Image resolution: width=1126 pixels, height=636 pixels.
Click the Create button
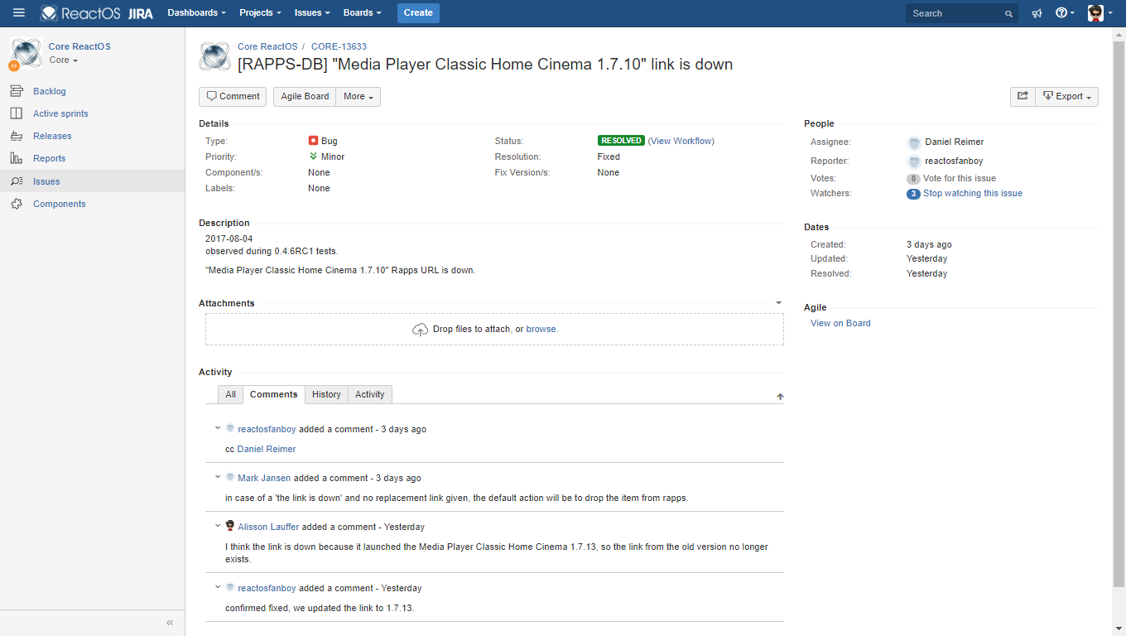point(418,13)
